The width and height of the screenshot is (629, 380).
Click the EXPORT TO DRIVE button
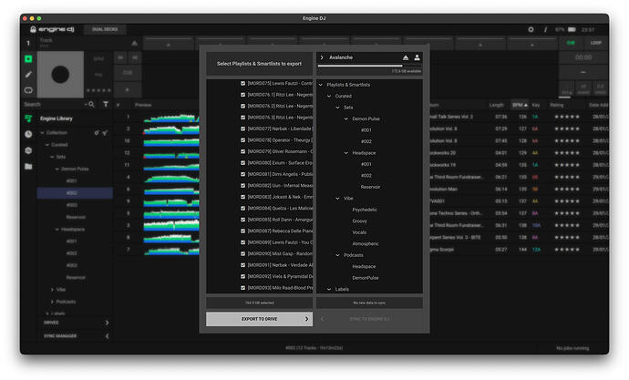[259, 319]
